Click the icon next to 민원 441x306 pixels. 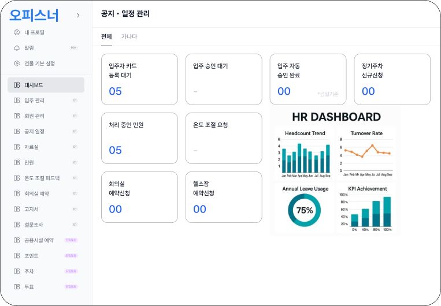coord(17,162)
